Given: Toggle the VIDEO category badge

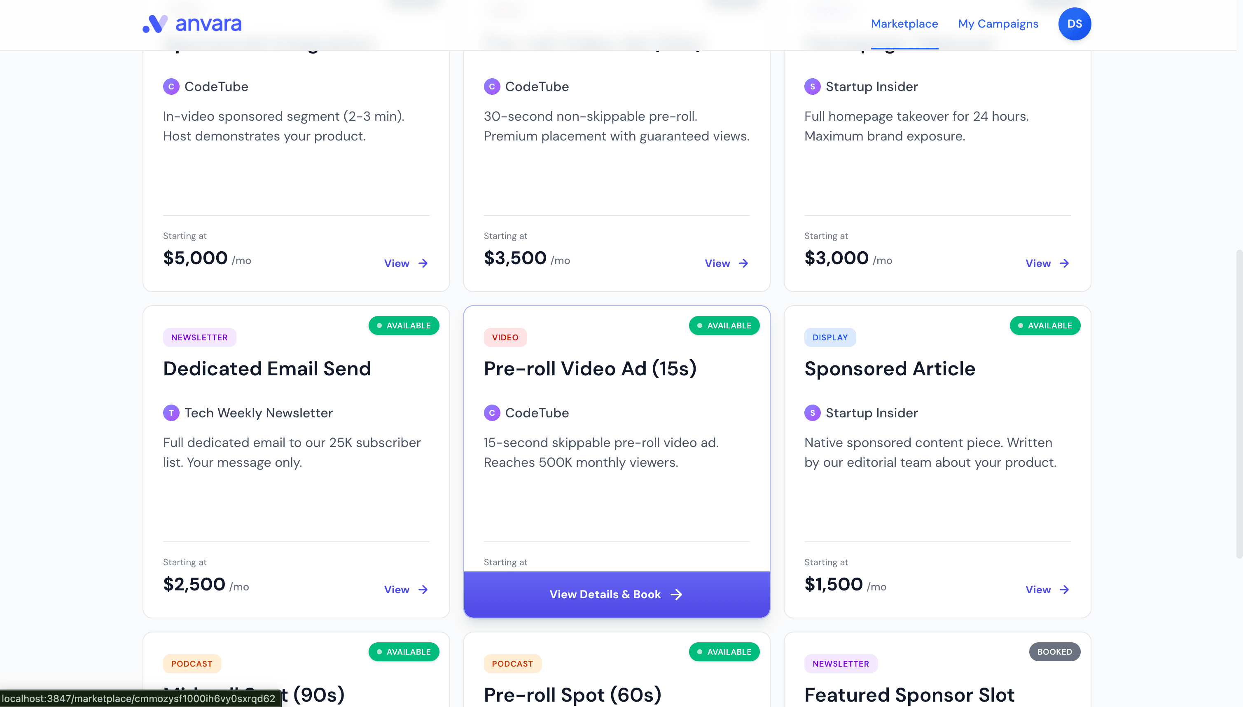Looking at the screenshot, I should tap(505, 337).
